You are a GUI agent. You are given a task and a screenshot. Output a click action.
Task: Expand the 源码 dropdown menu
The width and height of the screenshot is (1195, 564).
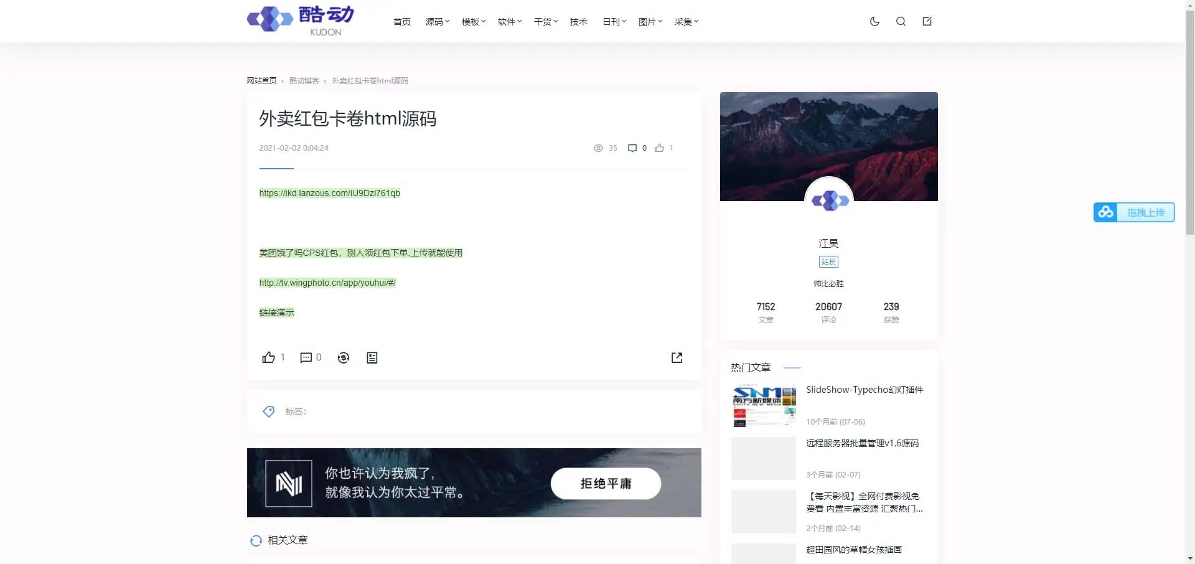click(x=436, y=21)
